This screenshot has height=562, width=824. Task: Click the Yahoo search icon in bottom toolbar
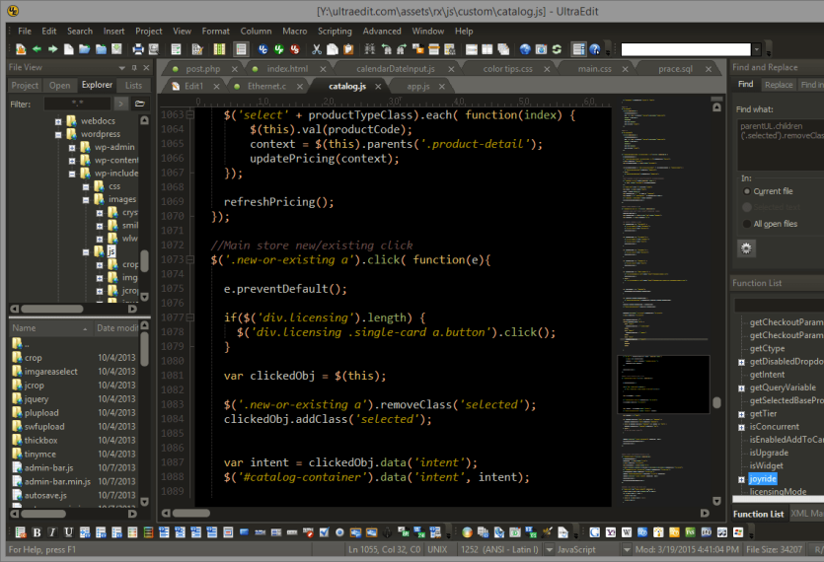611,532
